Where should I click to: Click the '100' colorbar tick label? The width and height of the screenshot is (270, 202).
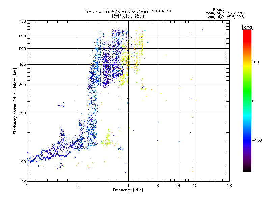(255, 62)
